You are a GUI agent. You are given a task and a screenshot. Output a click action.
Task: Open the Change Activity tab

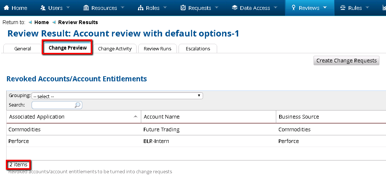[x=115, y=49]
